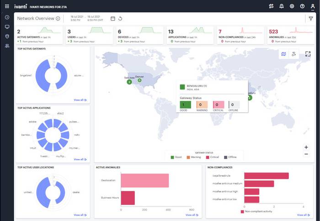The height and width of the screenshot is (221, 320).
Task: Click azure segment of gateways donut
Action: point(63,76)
